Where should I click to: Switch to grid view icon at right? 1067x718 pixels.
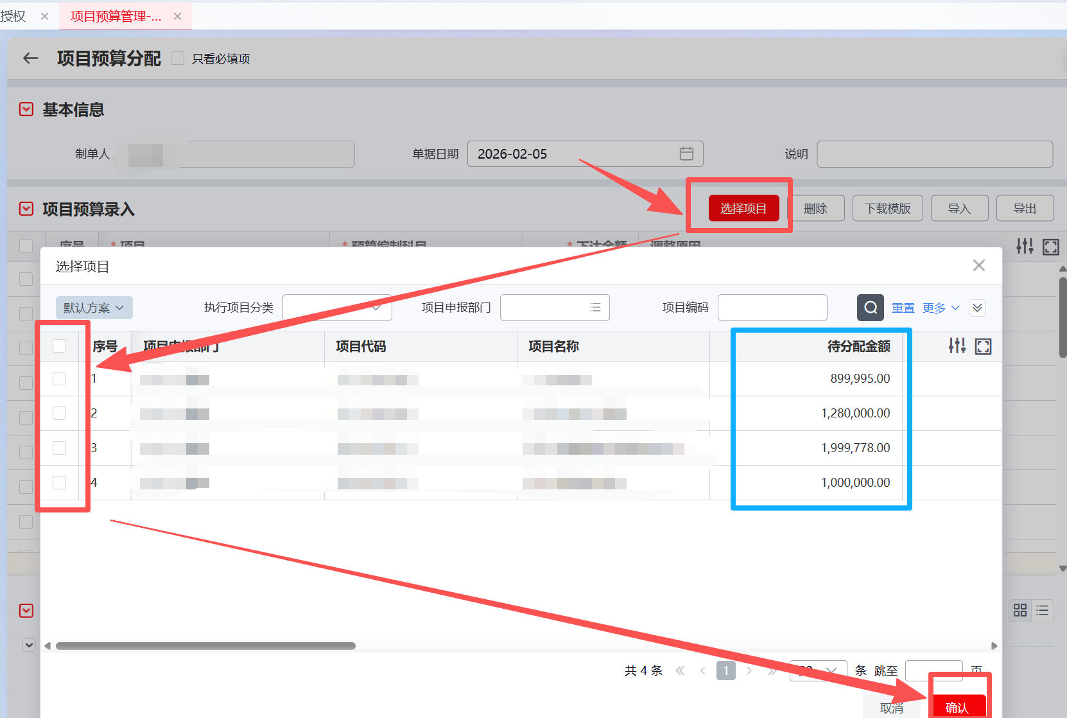point(1019,610)
